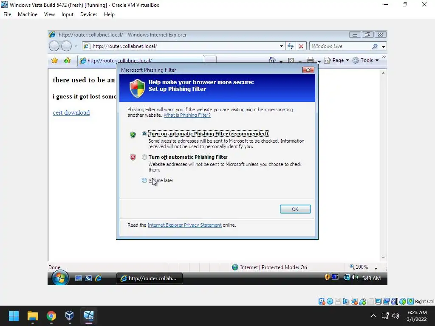435x326 pixels.
Task: Close the Microsoft Phishing Filter dialog
Action: pyautogui.click(x=308, y=70)
